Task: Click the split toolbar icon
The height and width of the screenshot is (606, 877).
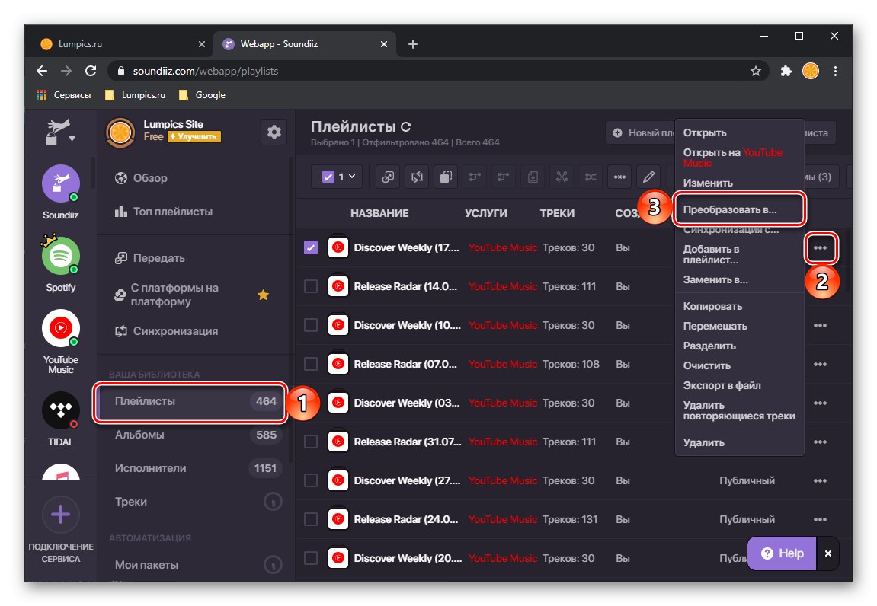Action: click(562, 177)
